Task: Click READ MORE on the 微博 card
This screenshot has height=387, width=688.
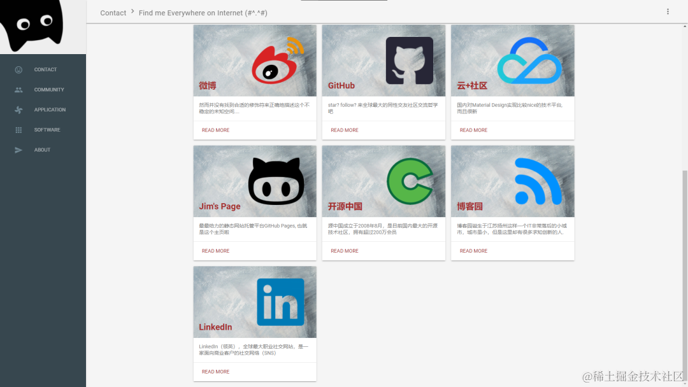Action: pos(215,130)
